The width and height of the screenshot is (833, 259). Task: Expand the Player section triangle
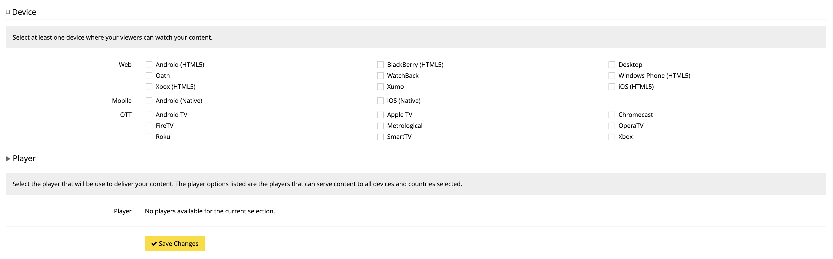point(8,159)
